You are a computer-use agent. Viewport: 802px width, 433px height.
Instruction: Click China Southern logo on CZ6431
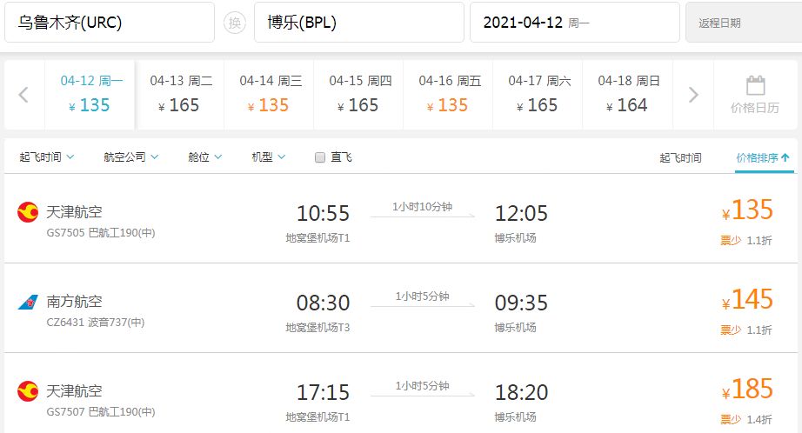point(28,303)
